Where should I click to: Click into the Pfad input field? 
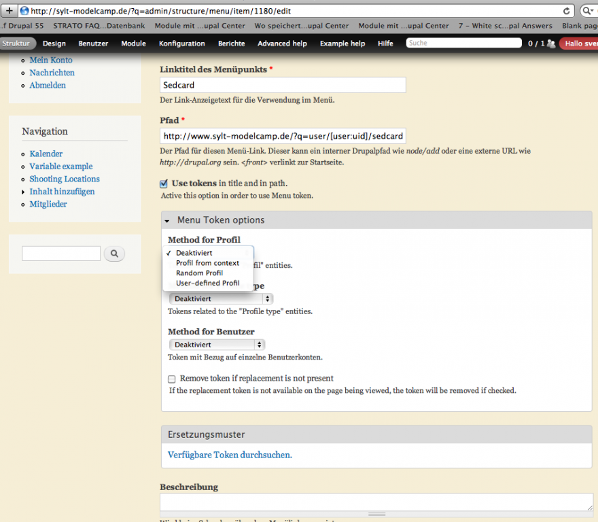click(x=283, y=136)
